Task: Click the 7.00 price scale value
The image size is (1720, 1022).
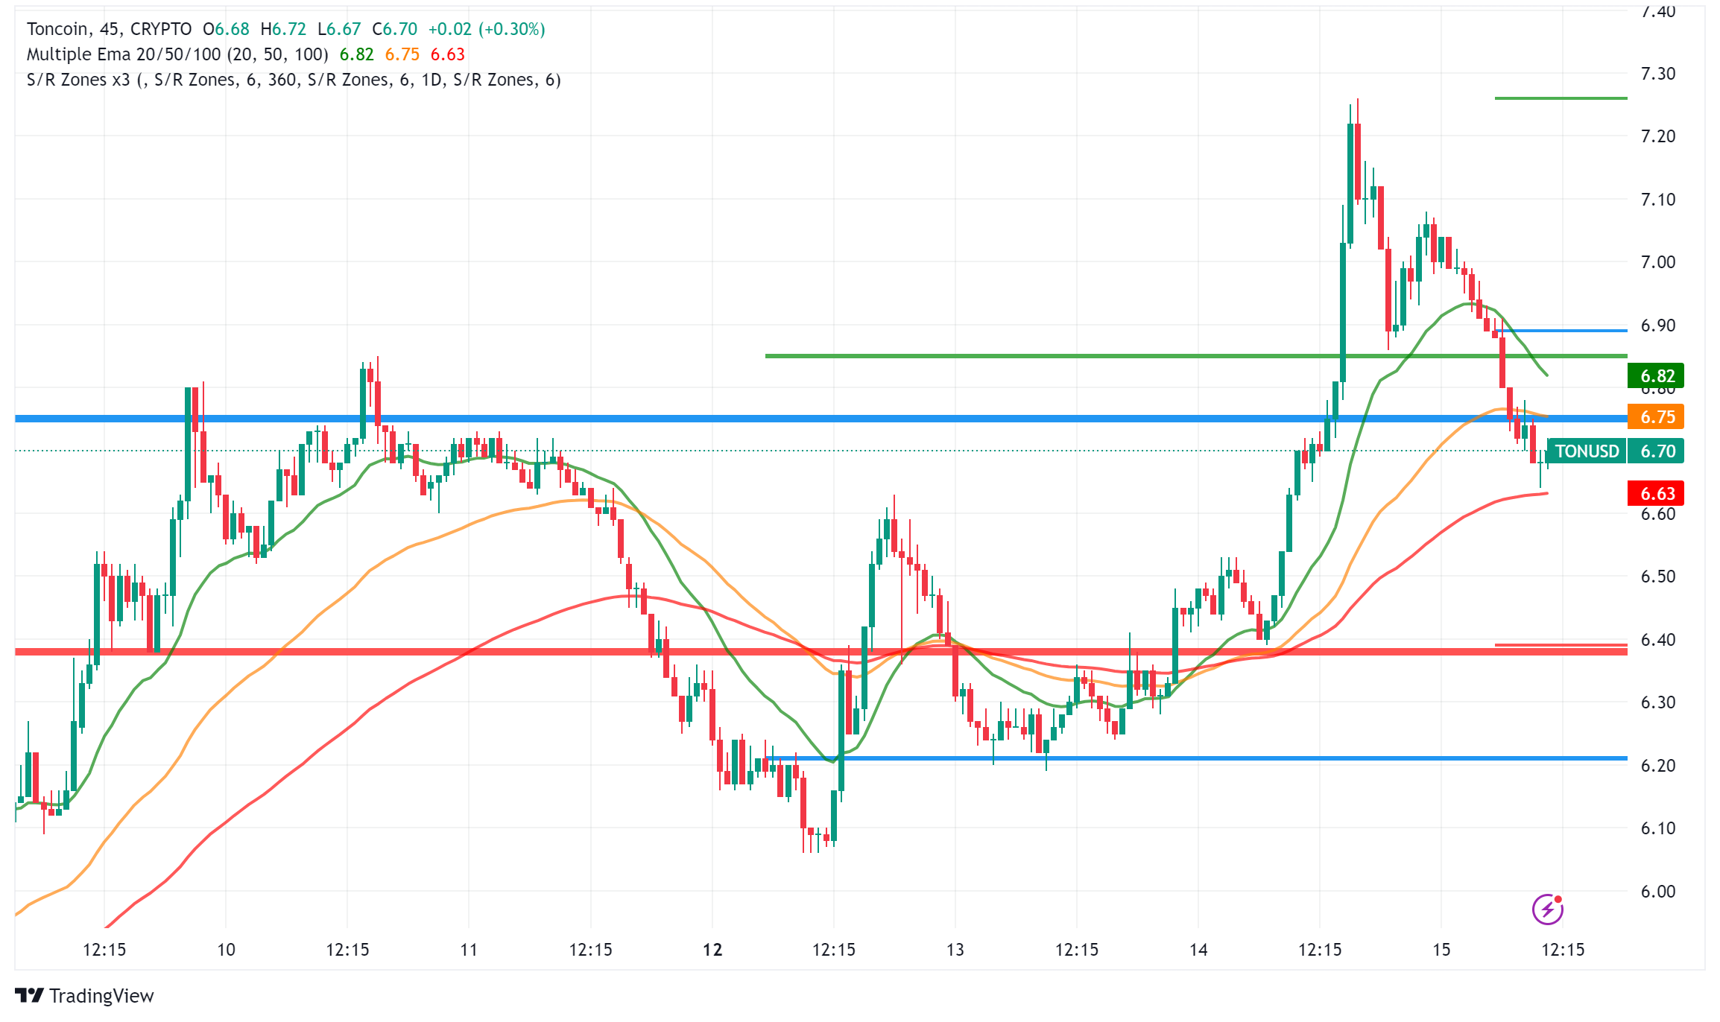Action: [1657, 262]
